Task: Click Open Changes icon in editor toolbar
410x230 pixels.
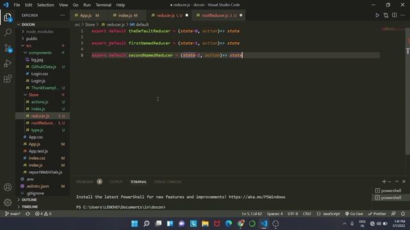Action: pos(386,15)
